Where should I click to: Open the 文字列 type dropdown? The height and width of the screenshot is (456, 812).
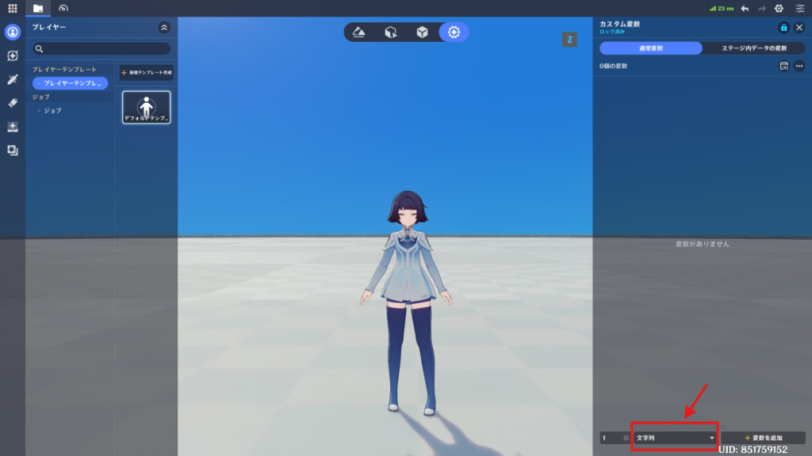tap(675, 438)
